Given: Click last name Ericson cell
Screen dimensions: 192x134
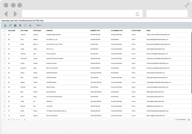Looking at the screenshot, I should [23, 116].
